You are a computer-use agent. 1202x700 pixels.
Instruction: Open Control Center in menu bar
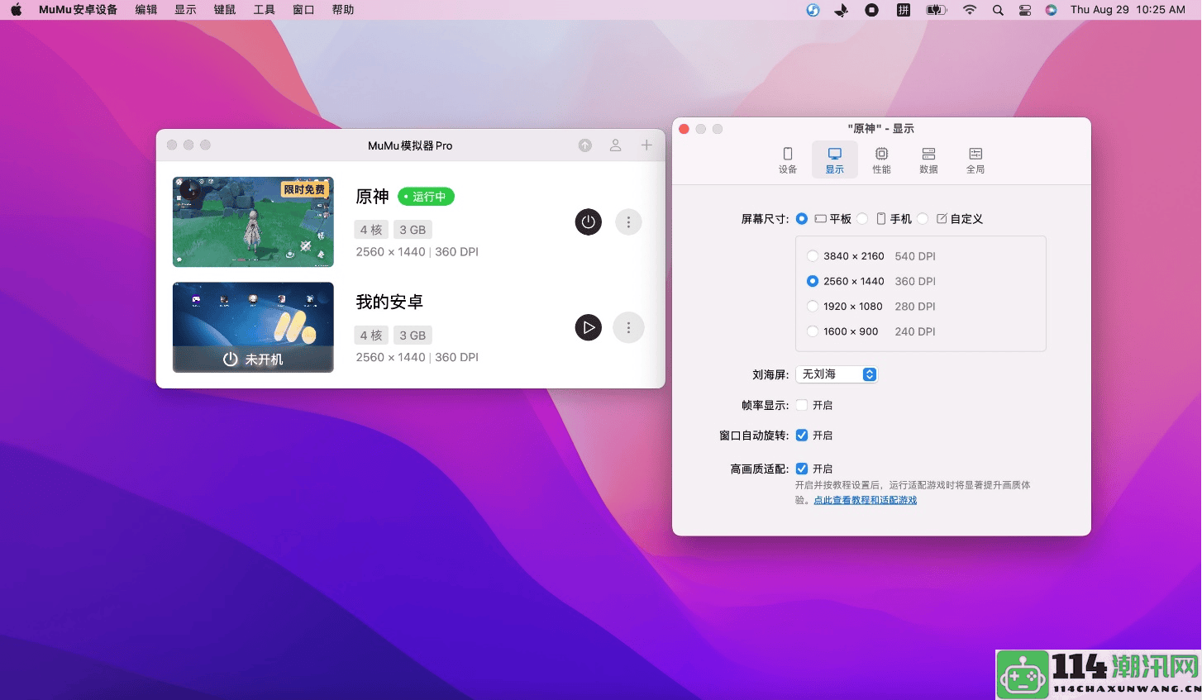pyautogui.click(x=1025, y=10)
